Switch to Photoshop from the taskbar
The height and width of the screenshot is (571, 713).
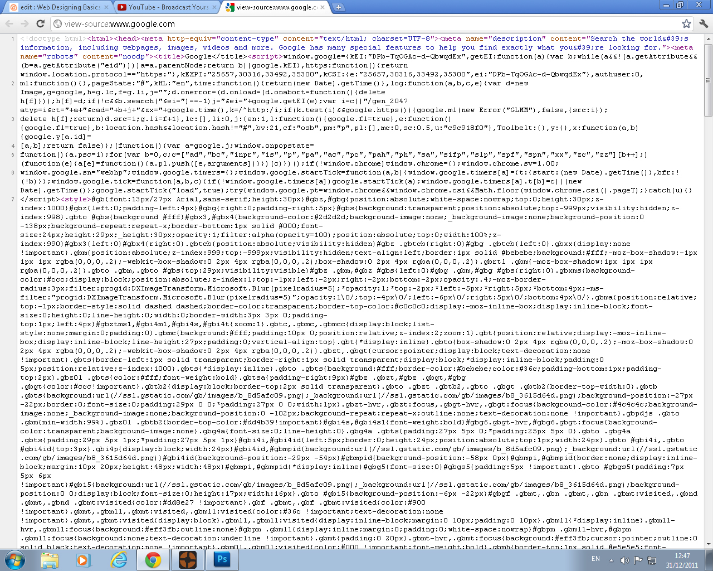[x=222, y=559]
